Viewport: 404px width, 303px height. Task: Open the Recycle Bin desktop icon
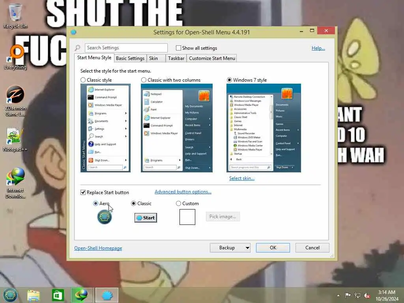15,16
